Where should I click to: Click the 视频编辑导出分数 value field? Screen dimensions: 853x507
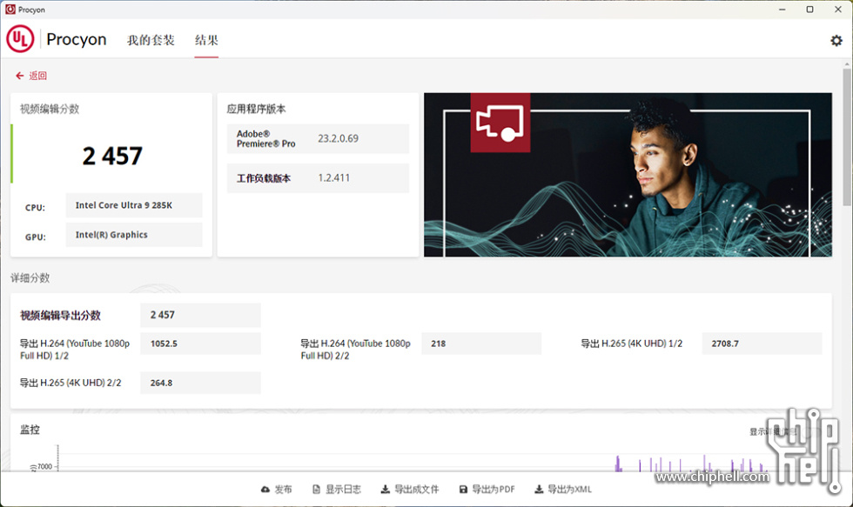pos(201,315)
